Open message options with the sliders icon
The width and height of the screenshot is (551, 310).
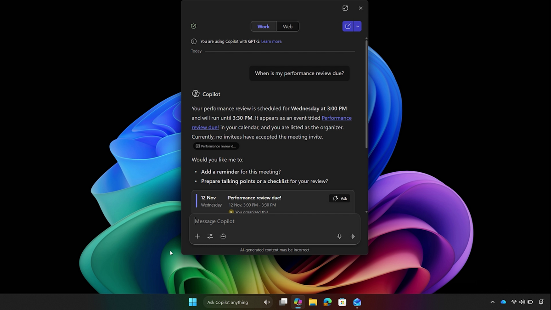click(x=210, y=236)
